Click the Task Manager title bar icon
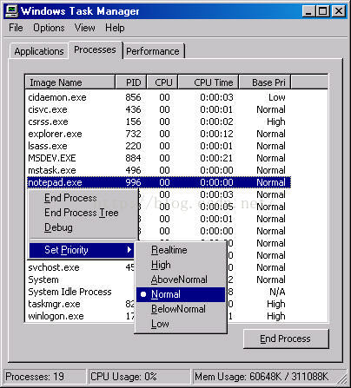Viewport: 351px width, 388px height. [x=11, y=11]
